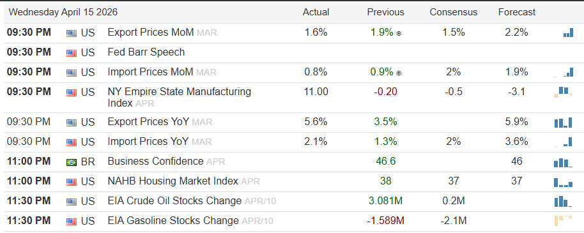View EIA Crude Oil Stocks chart icon
Image resolution: width=584 pixels, height=233 pixels.
[563, 202]
